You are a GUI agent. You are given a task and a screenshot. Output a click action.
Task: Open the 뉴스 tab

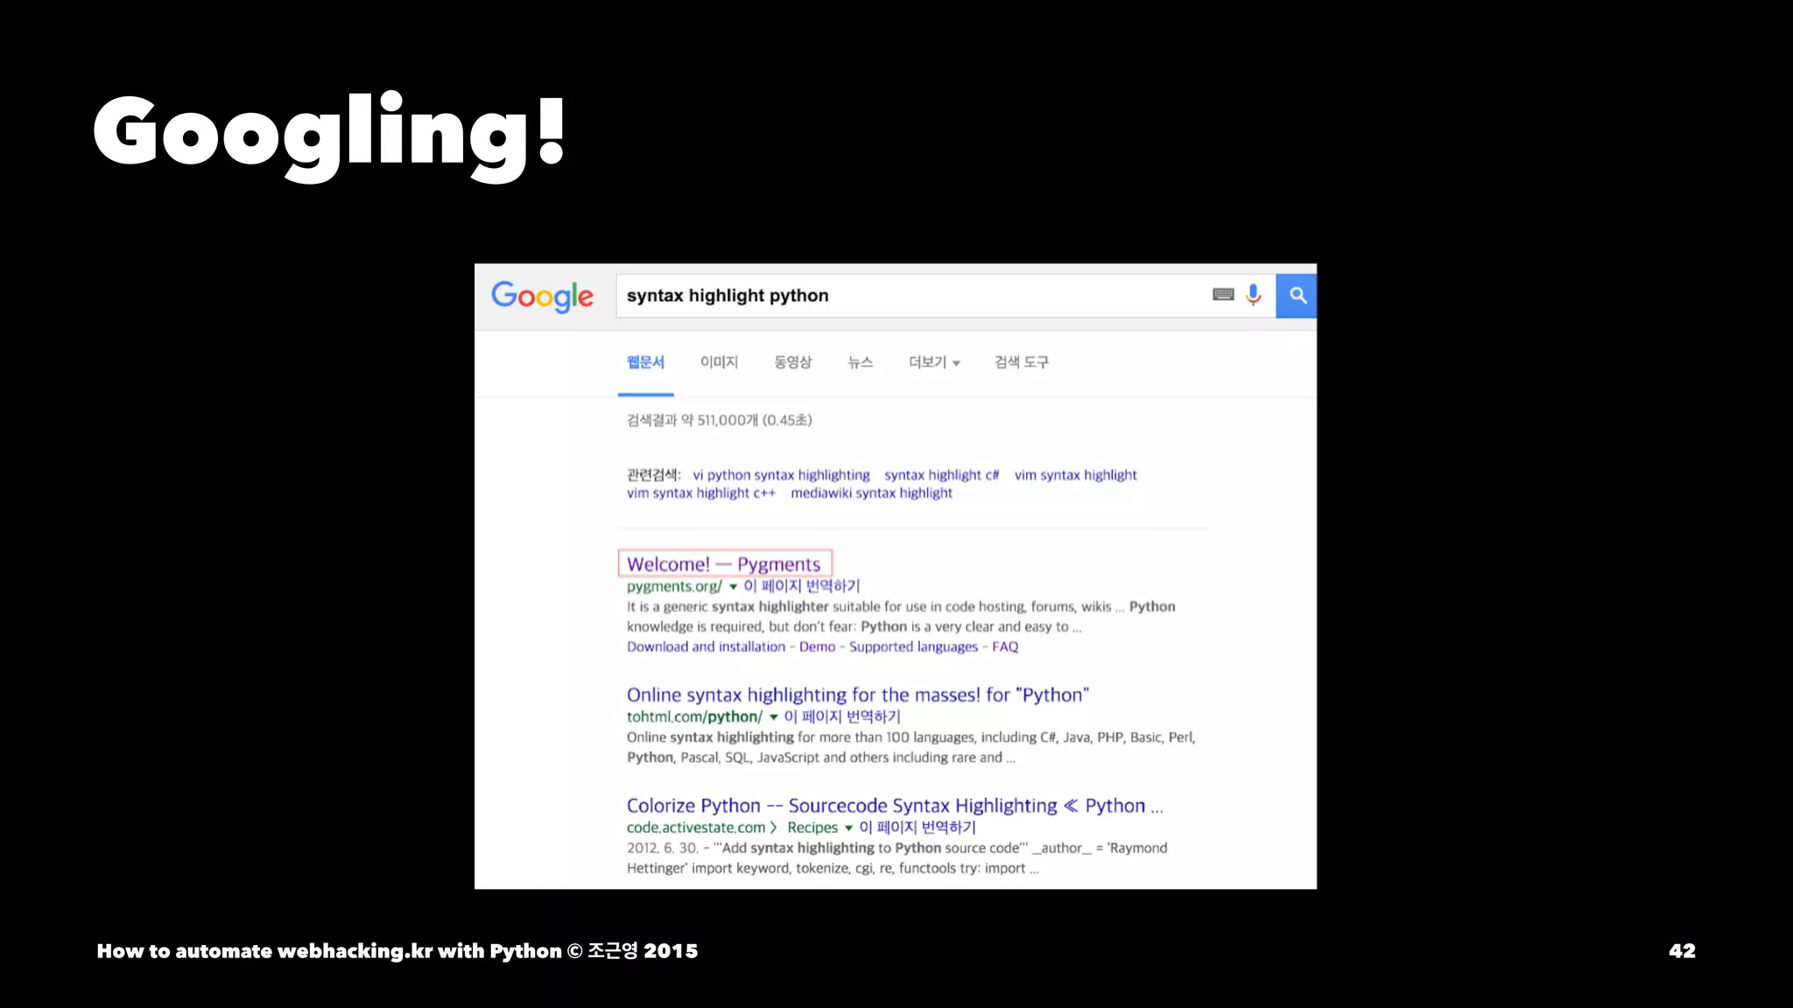click(x=860, y=362)
